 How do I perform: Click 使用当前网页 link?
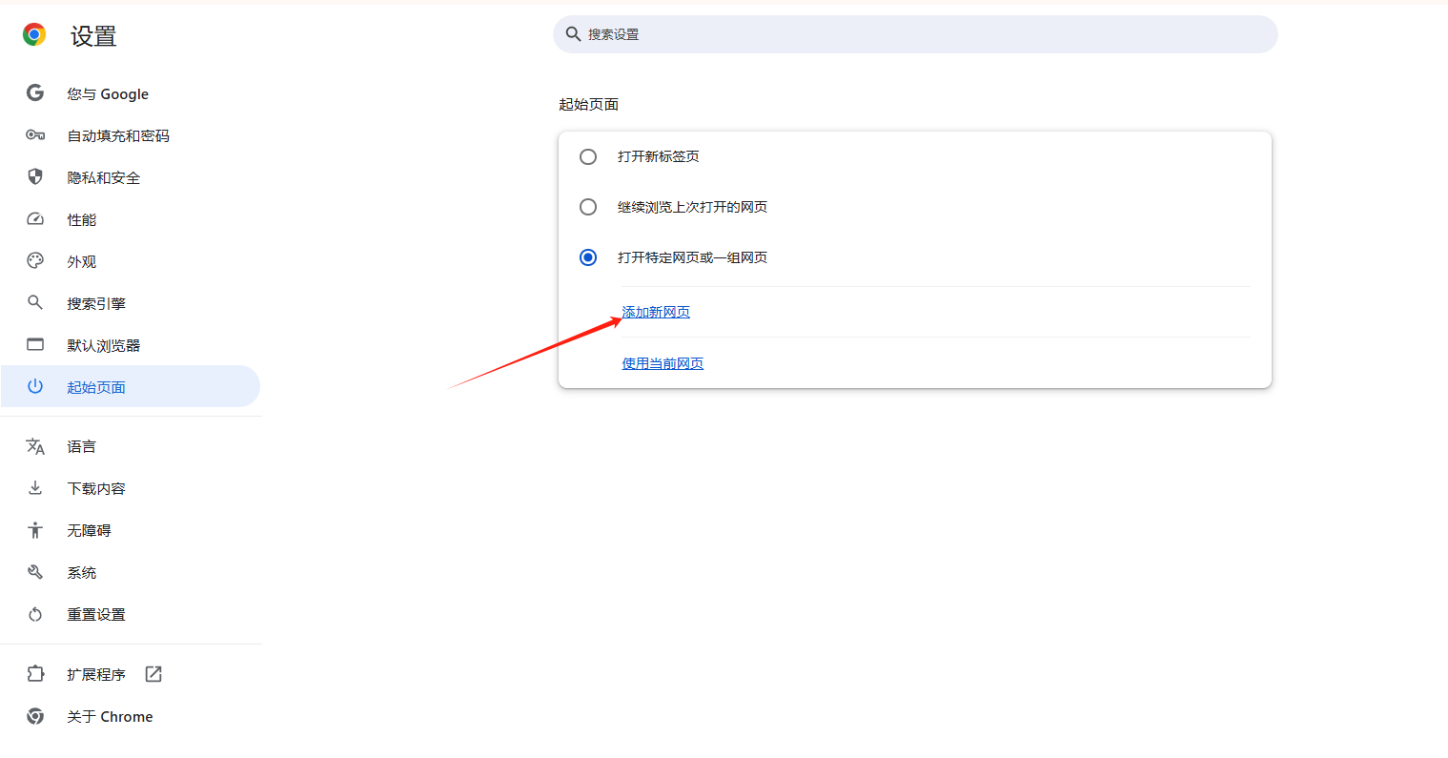pos(663,363)
